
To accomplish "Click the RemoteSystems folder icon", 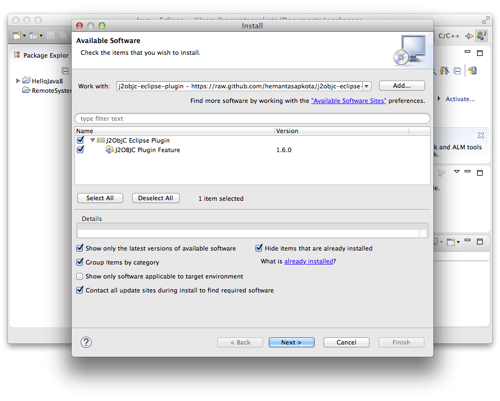I will point(26,90).
